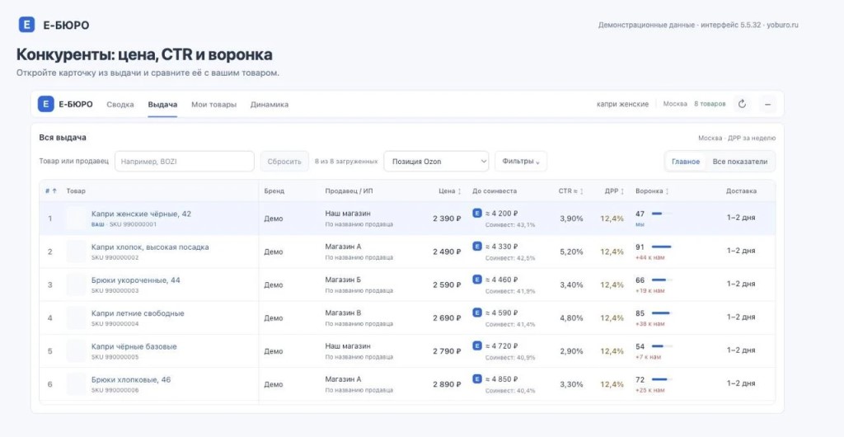The height and width of the screenshot is (437, 844).
Task: Open thumbnail of Капри хлопок, высокая посадка
Action: (x=77, y=251)
